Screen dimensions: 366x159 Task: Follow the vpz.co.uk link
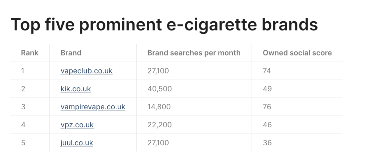click(77, 125)
